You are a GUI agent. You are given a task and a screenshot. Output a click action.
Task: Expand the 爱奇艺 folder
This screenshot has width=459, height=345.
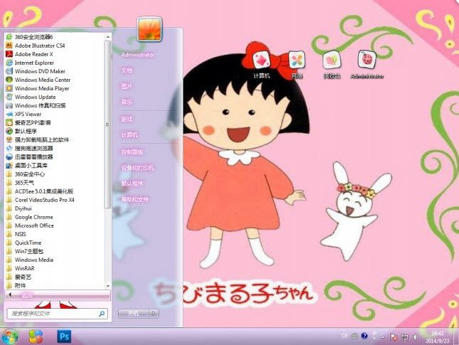coord(18,277)
